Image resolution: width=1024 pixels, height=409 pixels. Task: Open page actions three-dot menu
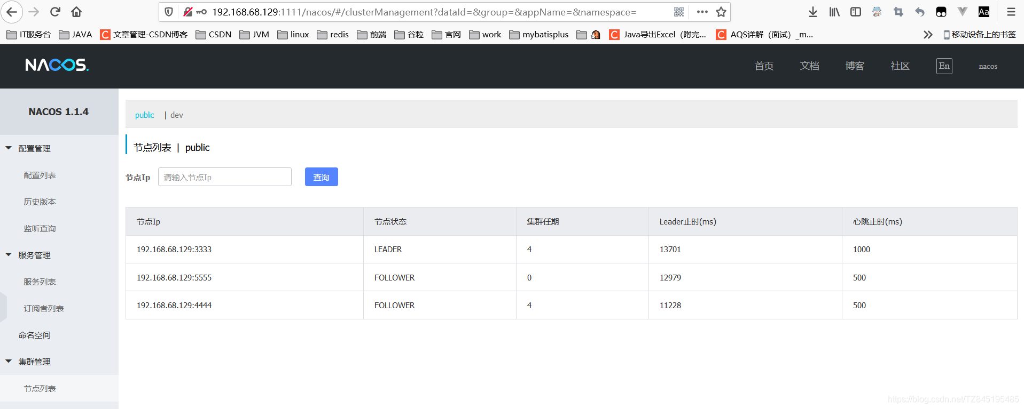pos(702,12)
